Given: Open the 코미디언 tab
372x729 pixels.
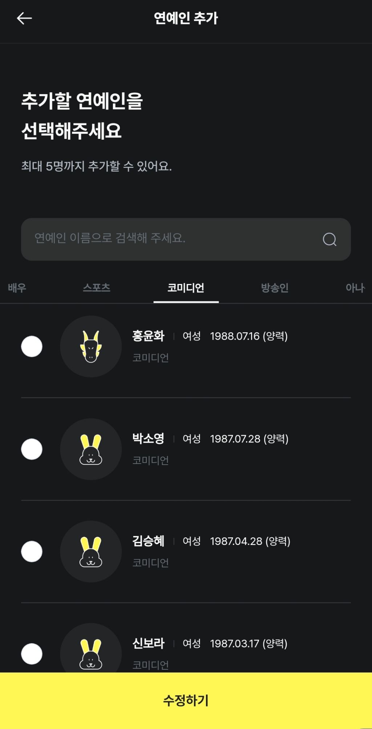Looking at the screenshot, I should [x=186, y=288].
